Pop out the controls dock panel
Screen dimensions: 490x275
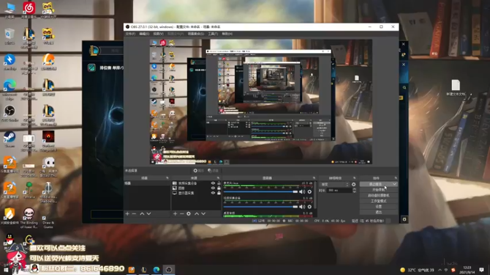coord(396,178)
